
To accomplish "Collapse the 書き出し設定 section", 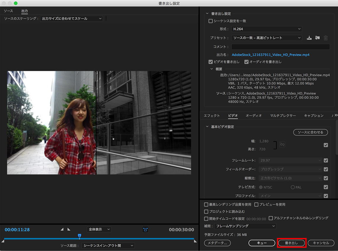I will tap(207, 14).
